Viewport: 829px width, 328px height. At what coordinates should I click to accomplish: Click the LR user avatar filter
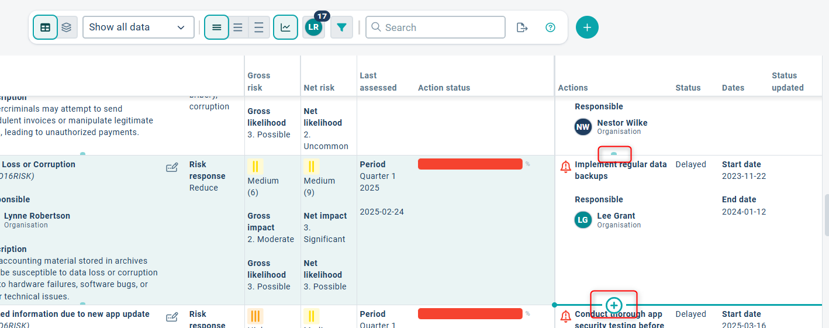313,27
